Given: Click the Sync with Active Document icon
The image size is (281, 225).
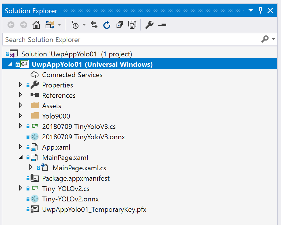Looking at the screenshot, I should [x=94, y=25].
